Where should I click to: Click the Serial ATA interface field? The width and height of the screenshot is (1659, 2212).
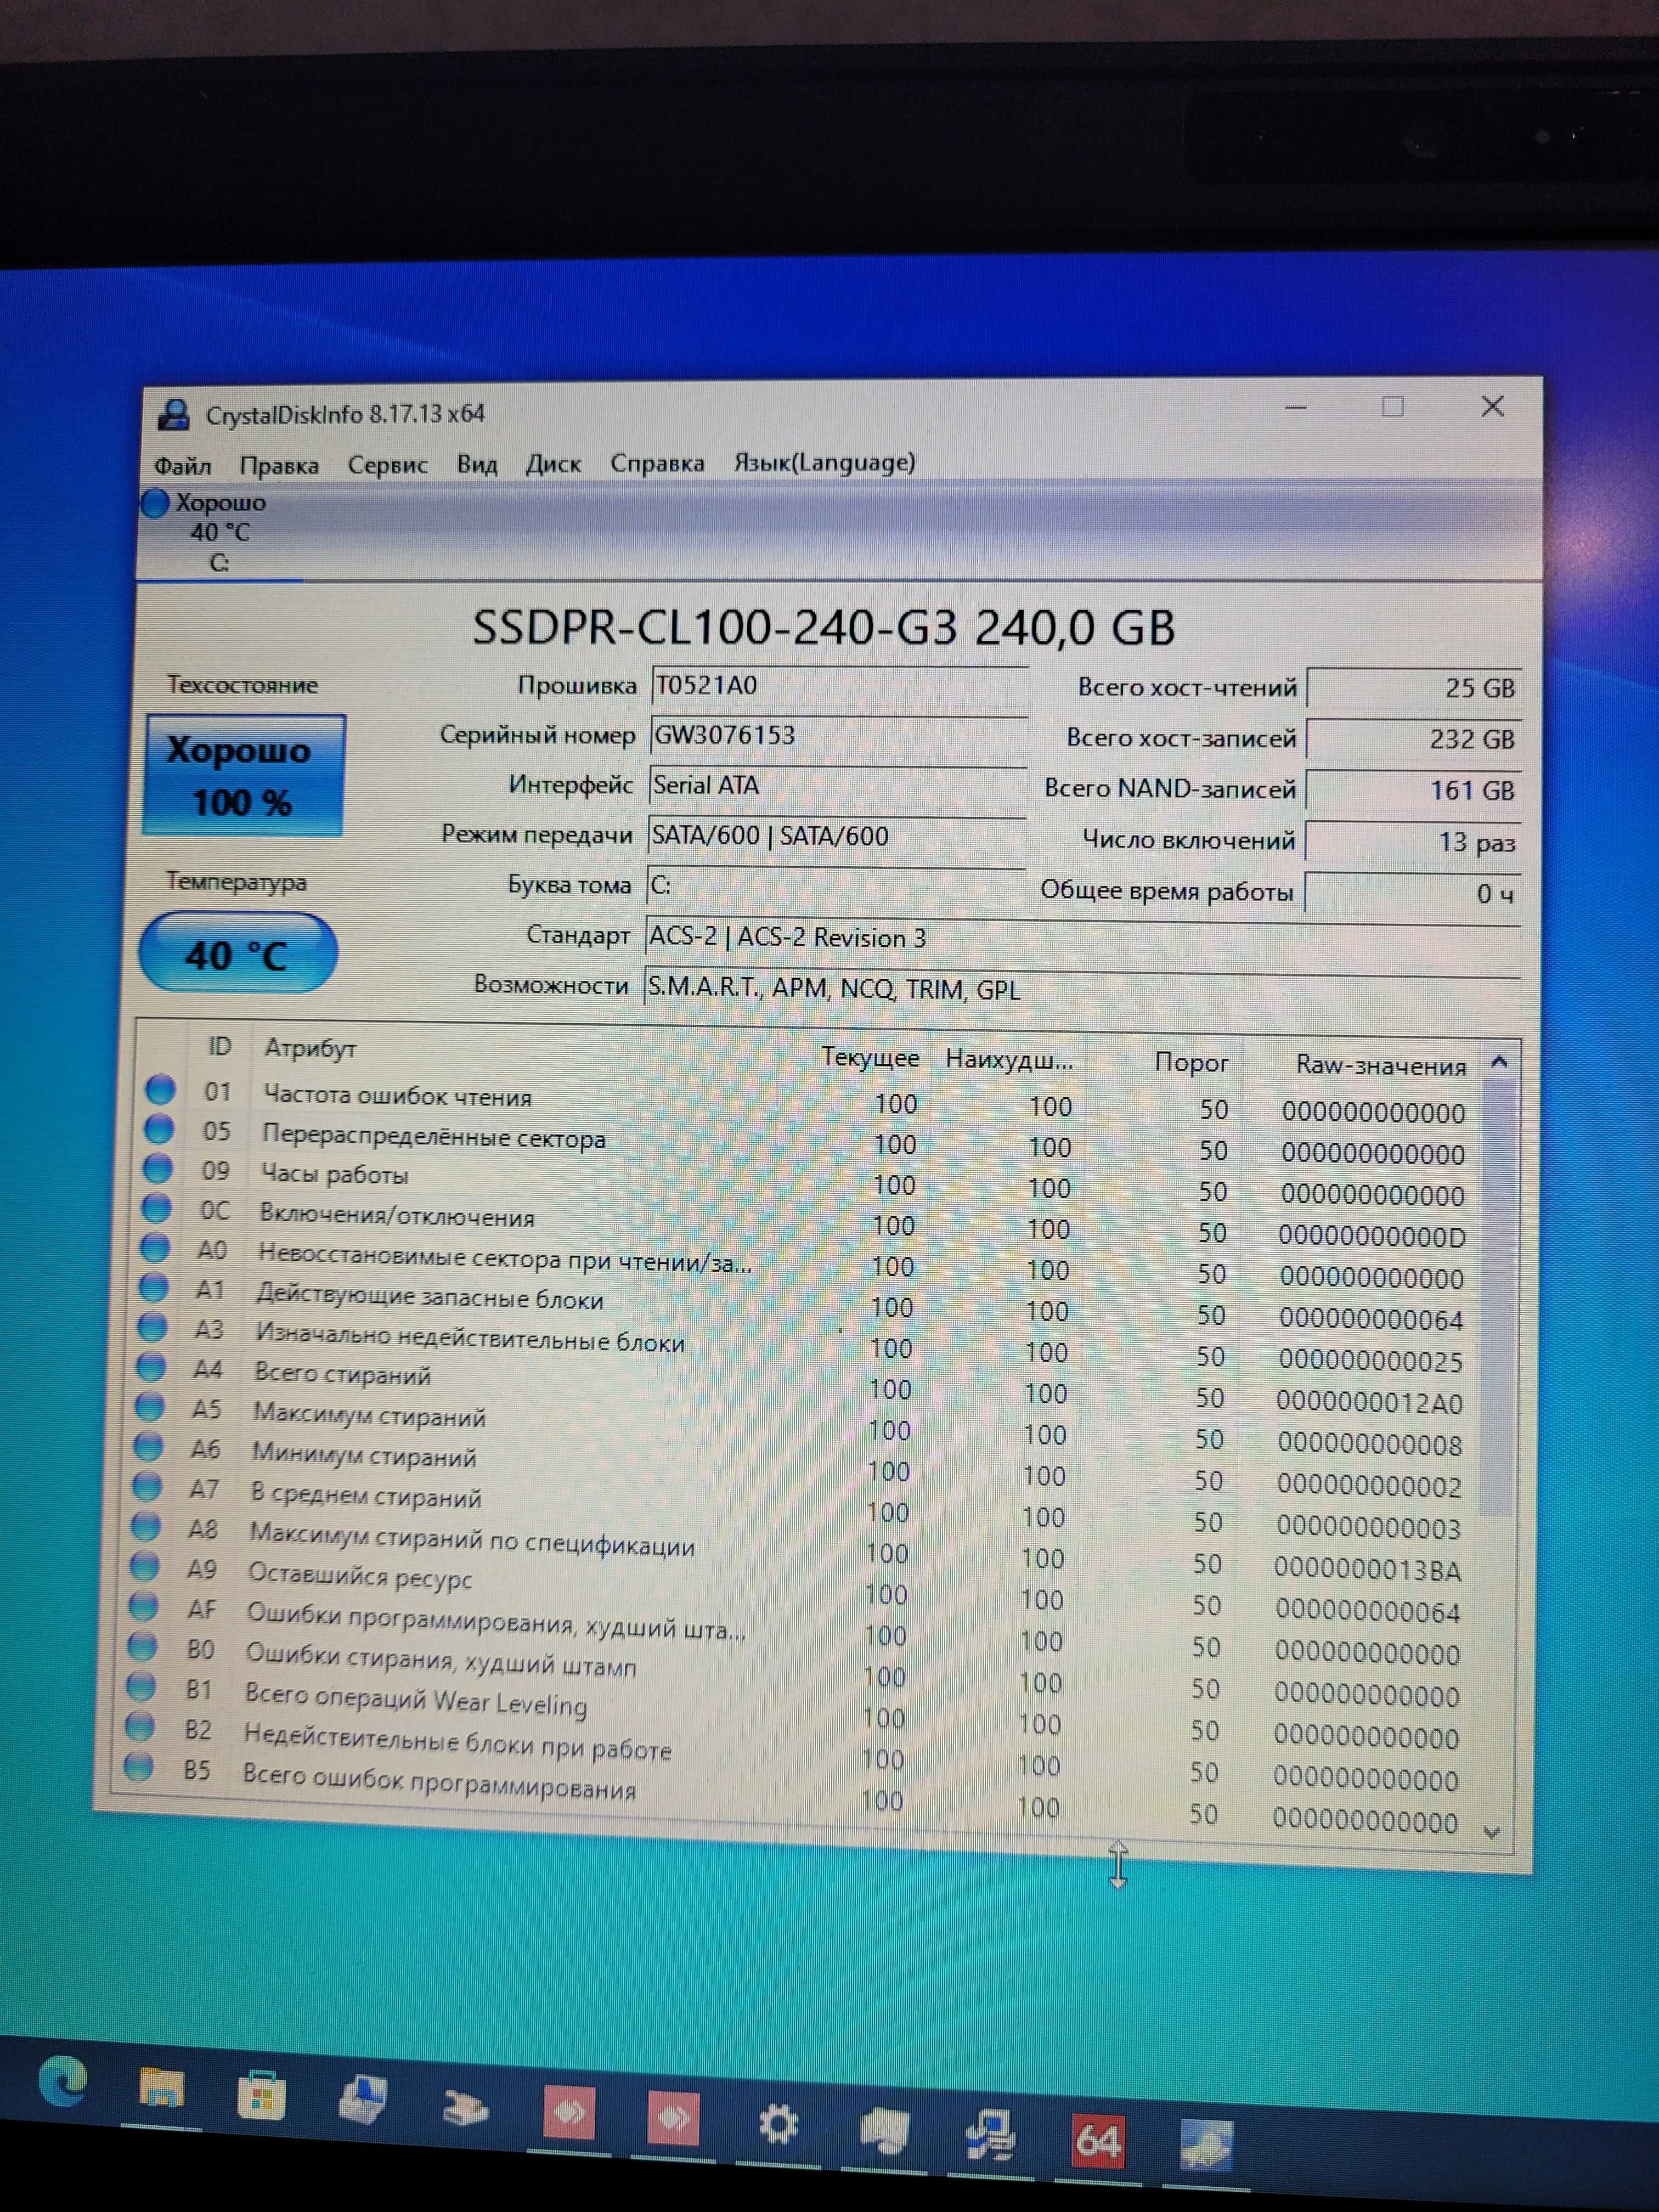[837, 786]
